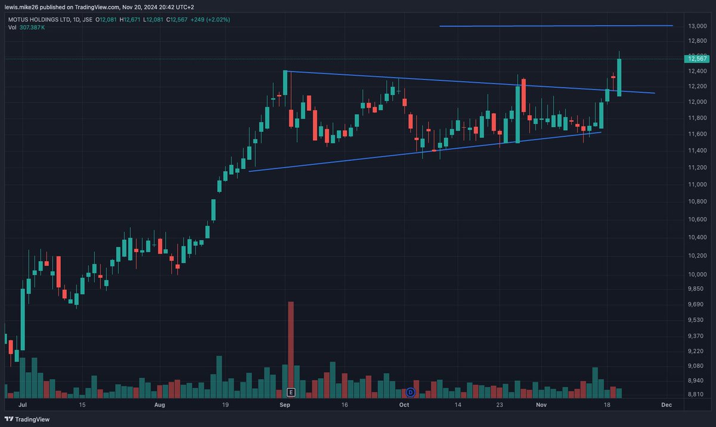Viewport: 716px width, 427px height.
Task: Click the 11,400 price axis label
Action: (698, 151)
